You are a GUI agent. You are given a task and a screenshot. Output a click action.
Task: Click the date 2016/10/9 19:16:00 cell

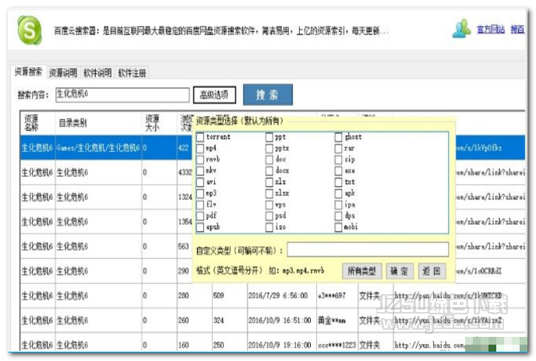(281, 345)
